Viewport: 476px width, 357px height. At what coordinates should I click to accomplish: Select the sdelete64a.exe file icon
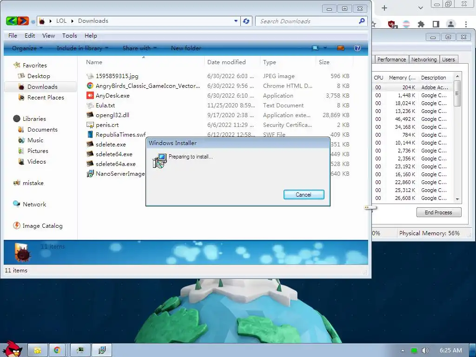[x=90, y=164]
